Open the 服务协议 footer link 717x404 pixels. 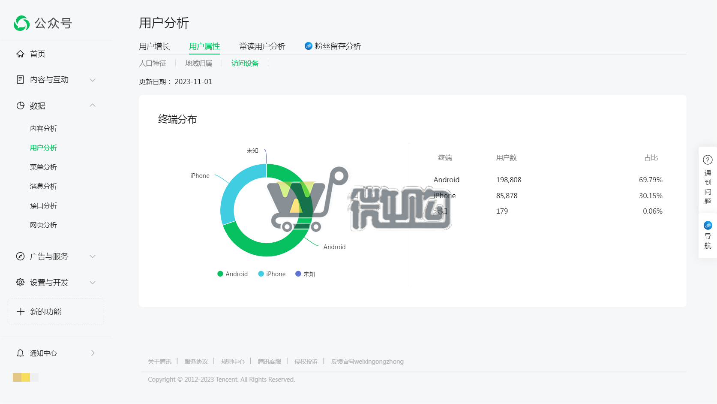point(196,362)
